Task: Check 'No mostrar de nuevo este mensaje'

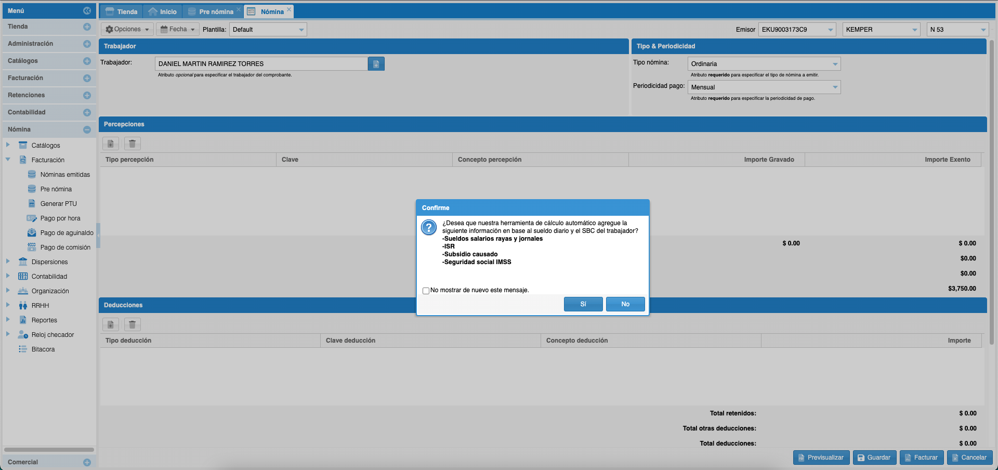Action: (x=426, y=291)
